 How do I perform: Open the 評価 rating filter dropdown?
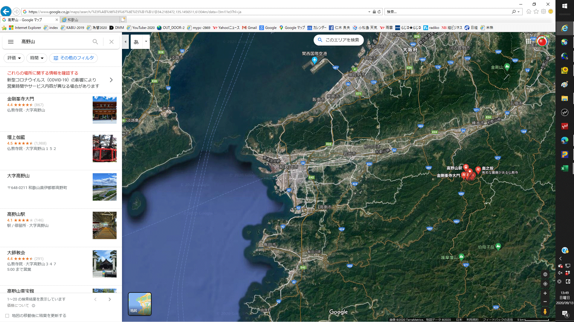click(x=14, y=58)
